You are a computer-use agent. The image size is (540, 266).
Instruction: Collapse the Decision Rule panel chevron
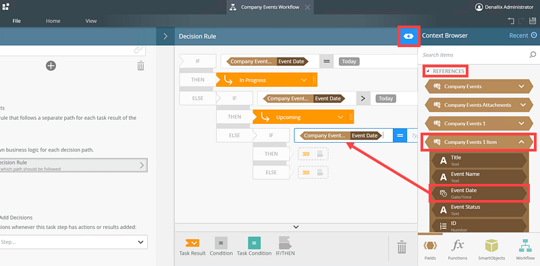point(165,36)
